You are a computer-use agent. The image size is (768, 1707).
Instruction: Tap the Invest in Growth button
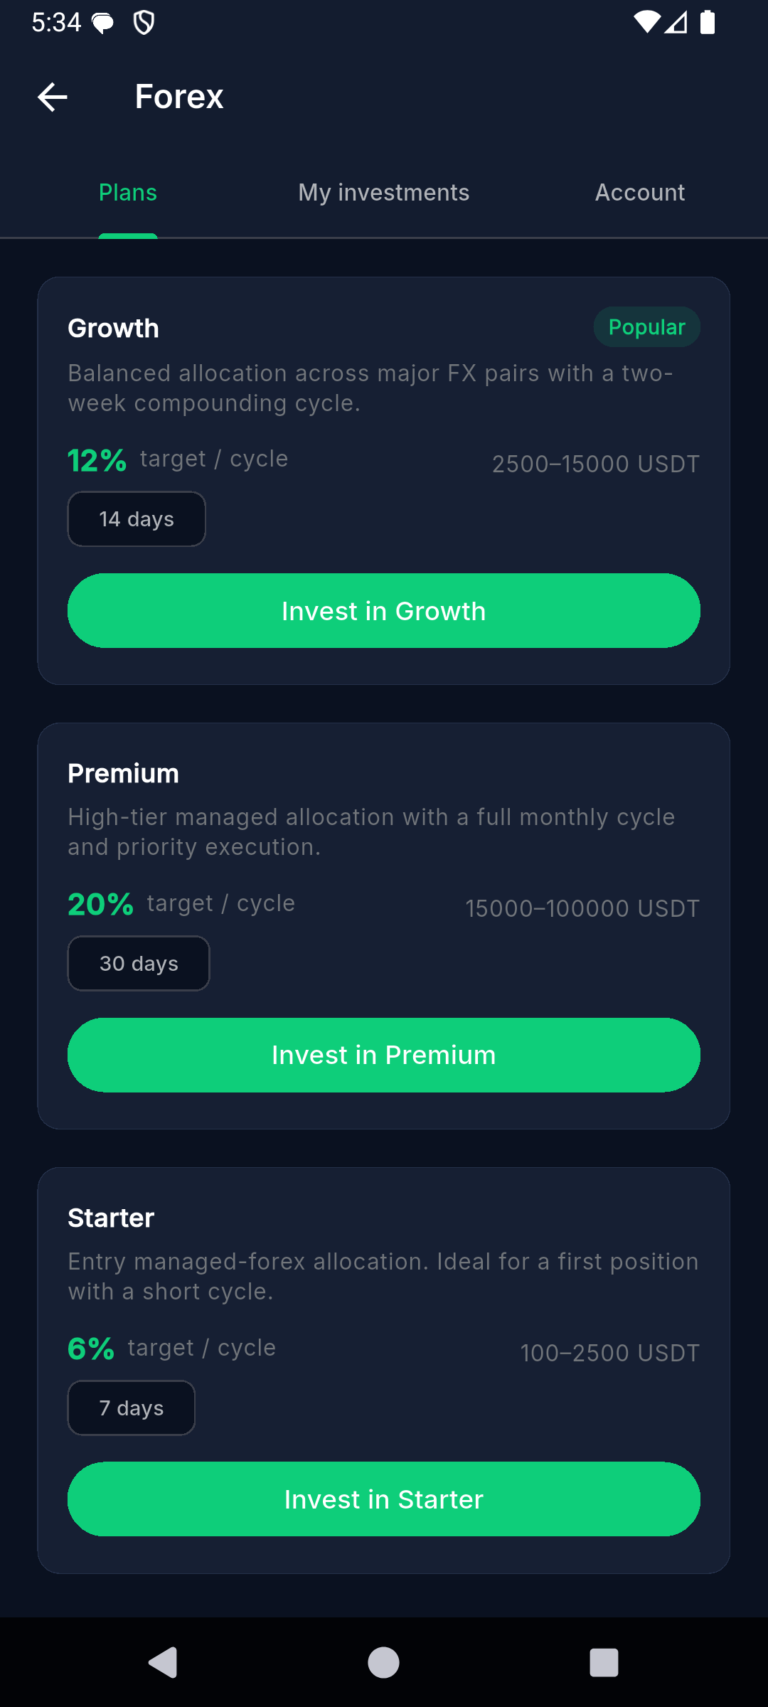[x=384, y=611]
